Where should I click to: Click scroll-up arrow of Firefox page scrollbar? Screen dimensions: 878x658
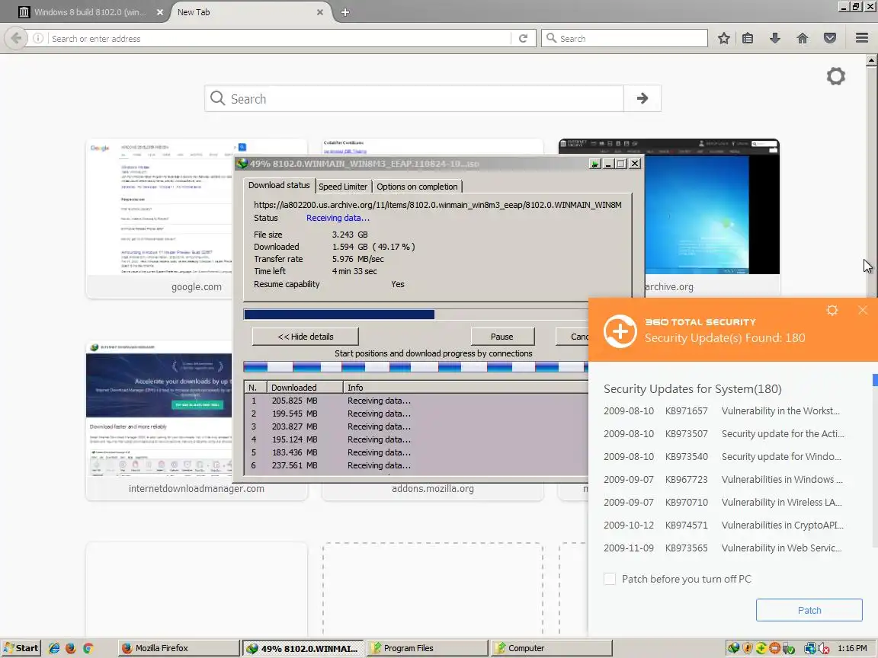tap(871, 60)
